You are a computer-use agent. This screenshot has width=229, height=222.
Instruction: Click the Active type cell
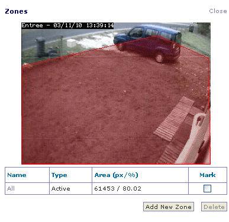tap(61, 189)
